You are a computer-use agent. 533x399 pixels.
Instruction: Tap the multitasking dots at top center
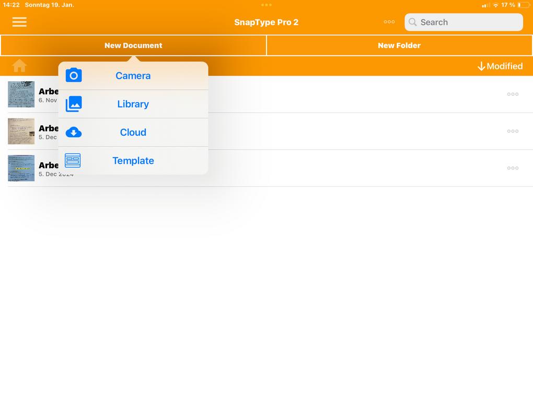click(266, 5)
